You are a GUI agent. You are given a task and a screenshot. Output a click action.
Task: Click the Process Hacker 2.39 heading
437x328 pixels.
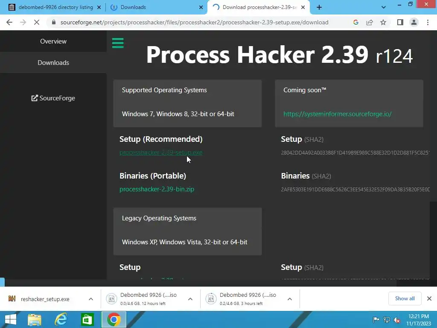pos(279,55)
